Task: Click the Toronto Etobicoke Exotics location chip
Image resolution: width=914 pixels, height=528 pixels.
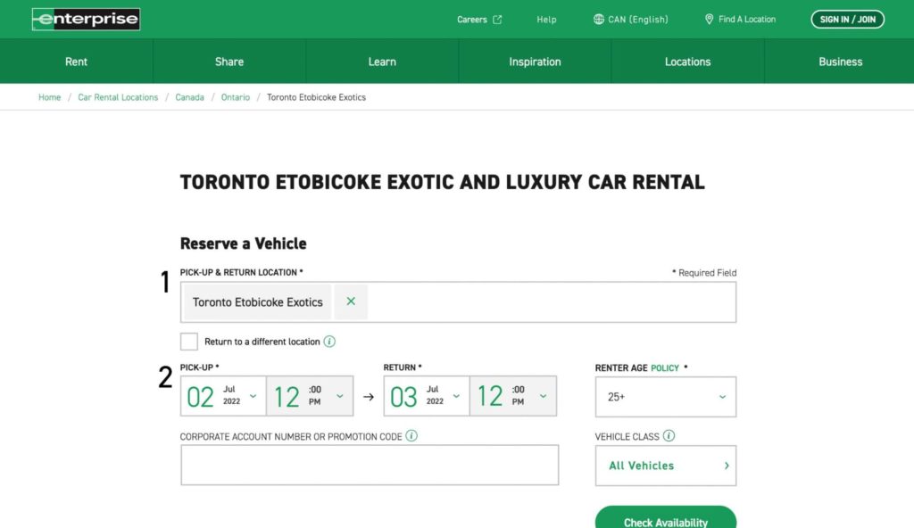Action: [258, 301]
